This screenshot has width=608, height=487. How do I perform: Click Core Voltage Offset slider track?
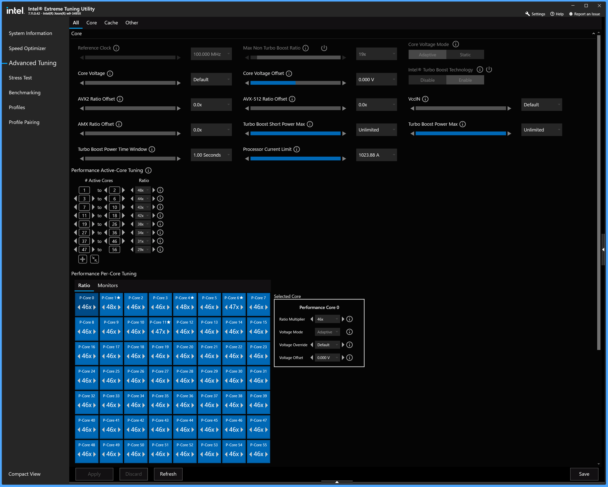coord(295,83)
